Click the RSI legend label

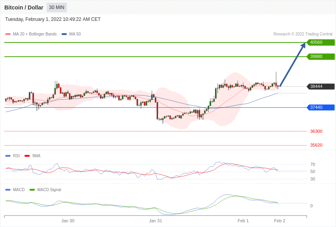[16, 156]
